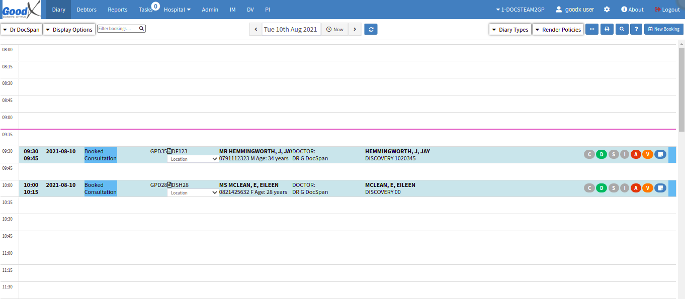Open the Reports menu
This screenshot has height=299, width=685.
tap(118, 10)
